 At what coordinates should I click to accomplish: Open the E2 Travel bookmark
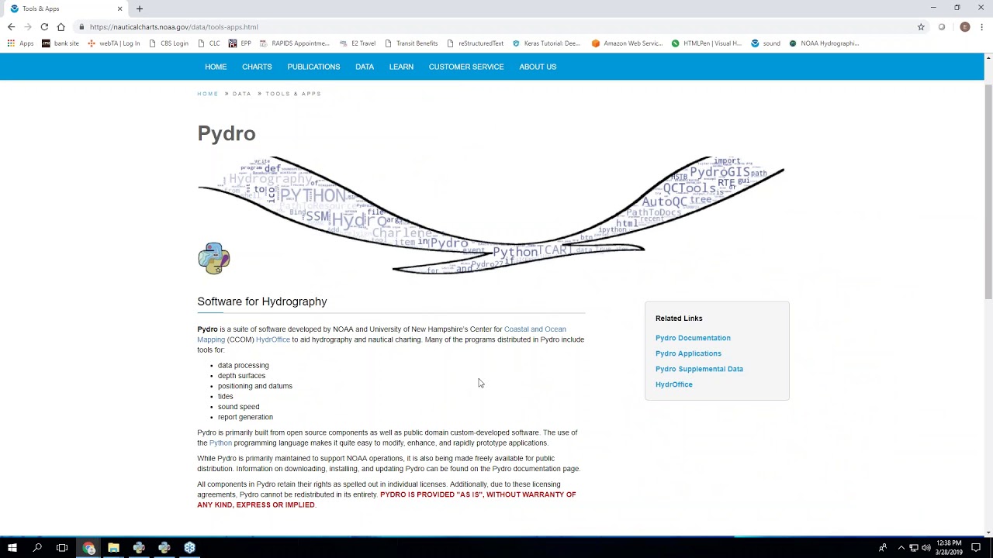click(x=358, y=43)
